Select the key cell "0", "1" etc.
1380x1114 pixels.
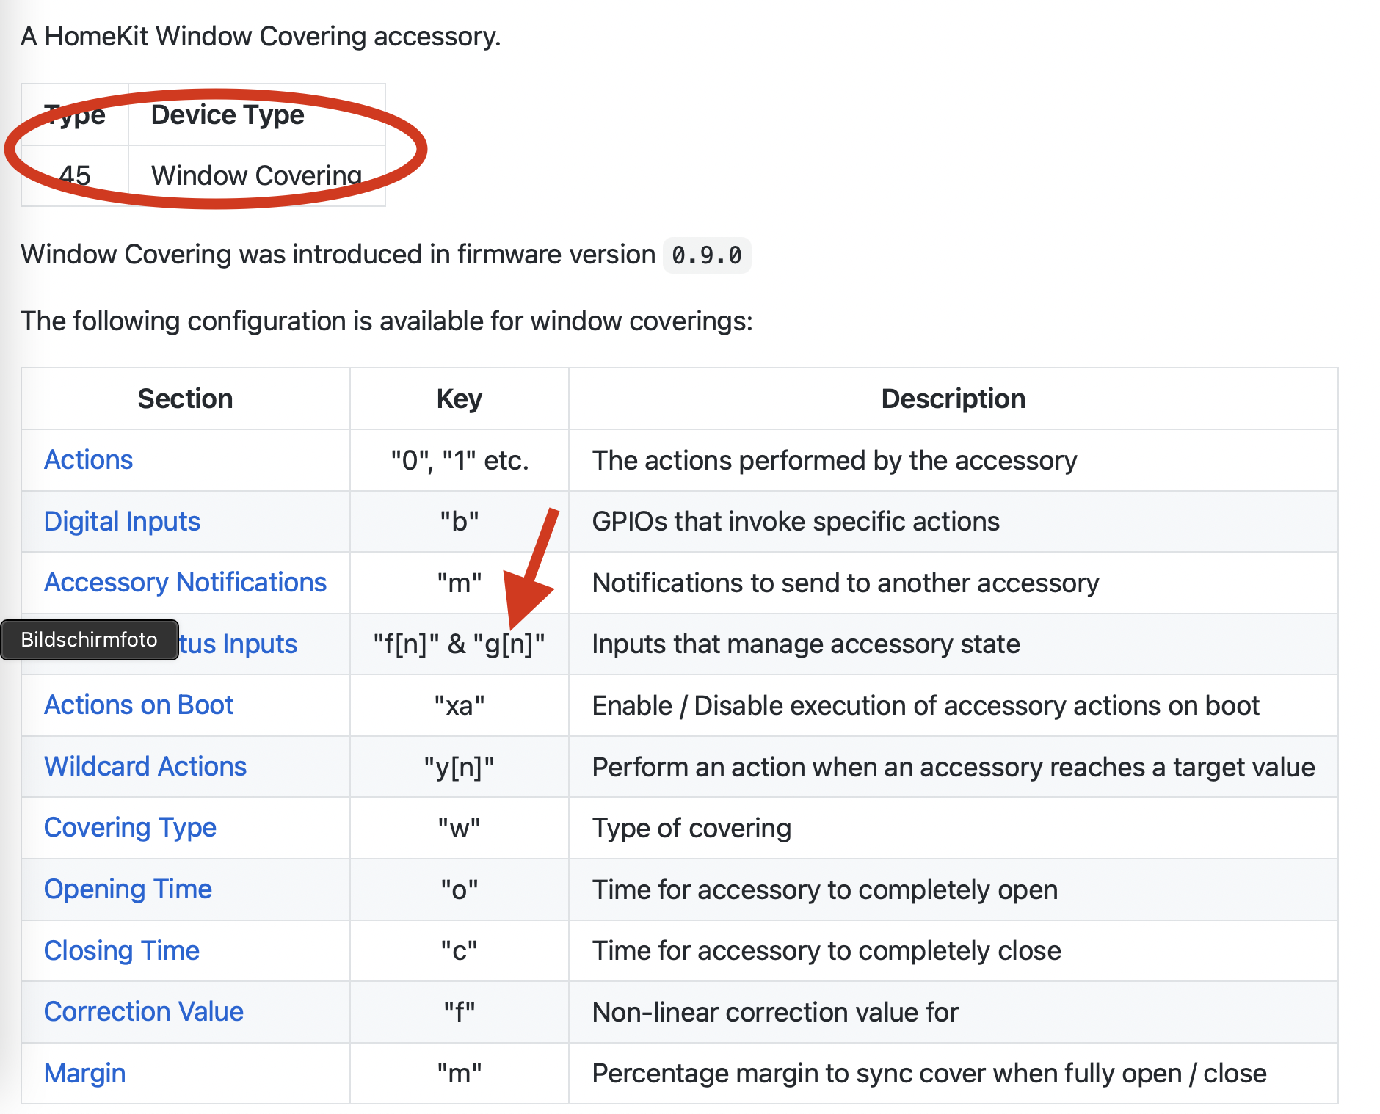460,461
